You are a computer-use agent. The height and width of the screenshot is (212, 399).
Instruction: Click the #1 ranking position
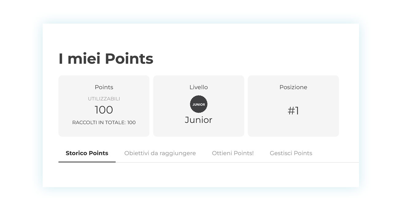(x=293, y=111)
